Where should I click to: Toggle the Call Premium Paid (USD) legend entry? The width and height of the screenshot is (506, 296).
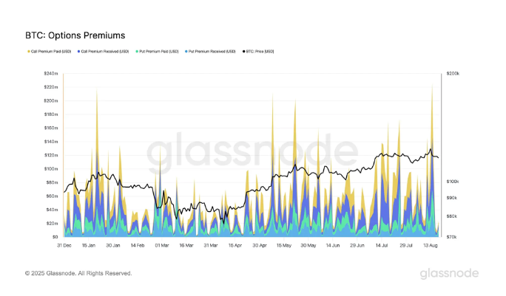50,52
